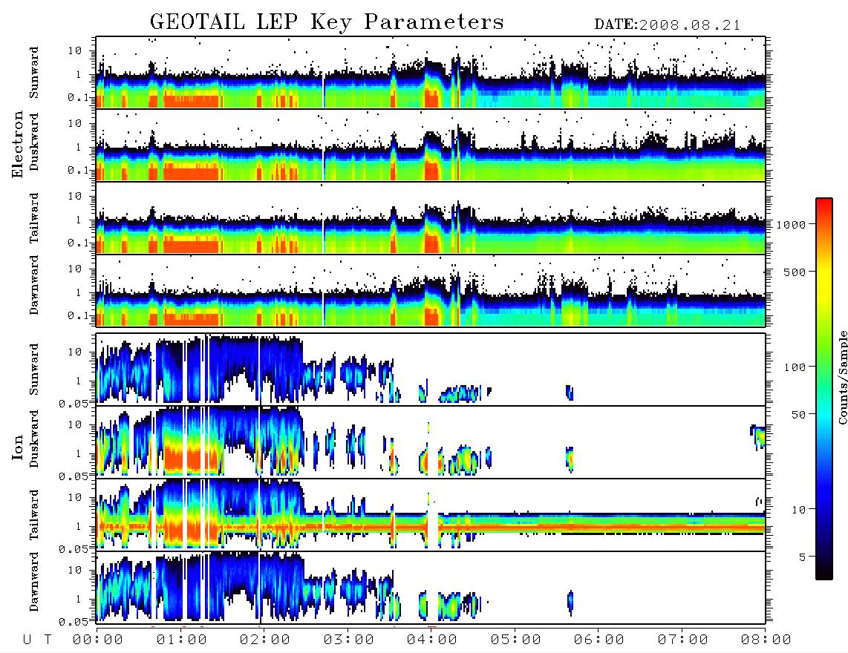
Task: Click the Electron Dawnward panel label
Action: (x=34, y=285)
